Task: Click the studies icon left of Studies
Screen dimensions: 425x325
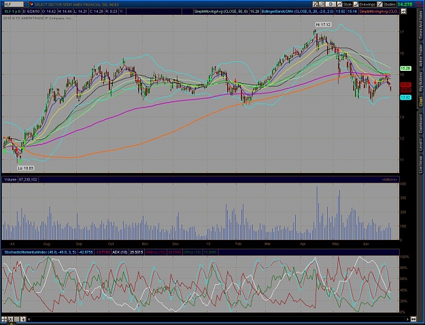Action: [379, 4]
